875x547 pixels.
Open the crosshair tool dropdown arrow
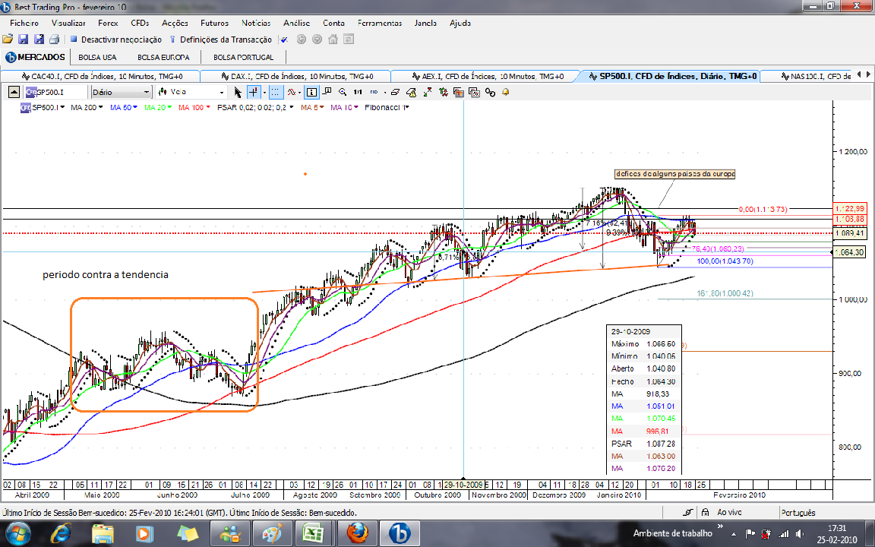click(x=264, y=93)
